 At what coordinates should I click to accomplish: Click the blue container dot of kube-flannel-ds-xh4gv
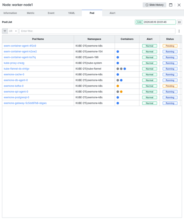point(125,69)
